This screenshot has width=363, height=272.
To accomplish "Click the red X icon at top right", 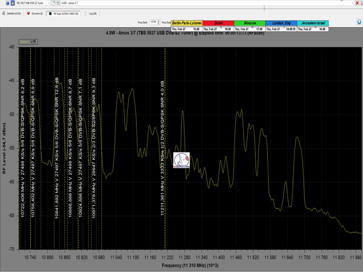I will [357, 3].
